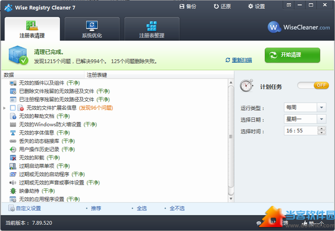Click the 无效的帮助文档 icon
Screen dimensions: 335x231
click(13, 116)
